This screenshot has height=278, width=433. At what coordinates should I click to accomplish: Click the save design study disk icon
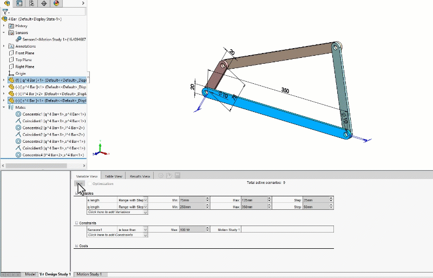[x=177, y=176]
